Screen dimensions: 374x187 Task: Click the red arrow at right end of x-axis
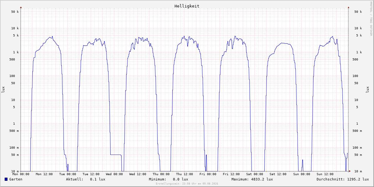350,171
